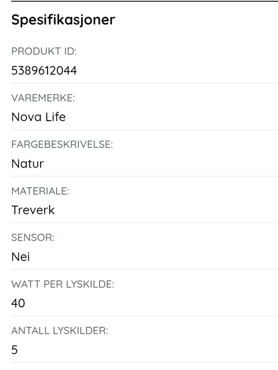Click the FARGEBESKRIVELSE label

(62, 144)
